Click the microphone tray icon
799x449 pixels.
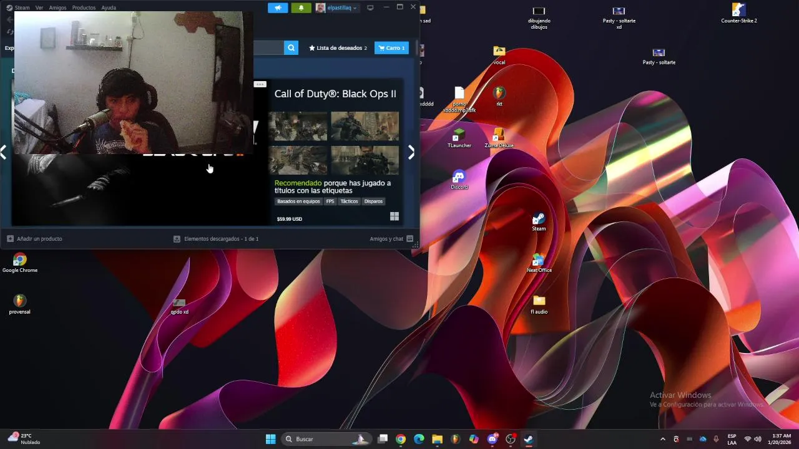[716, 439]
